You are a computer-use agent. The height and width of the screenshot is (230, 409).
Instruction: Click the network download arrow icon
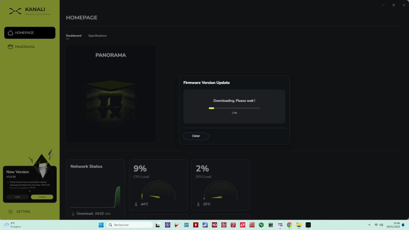(73, 214)
